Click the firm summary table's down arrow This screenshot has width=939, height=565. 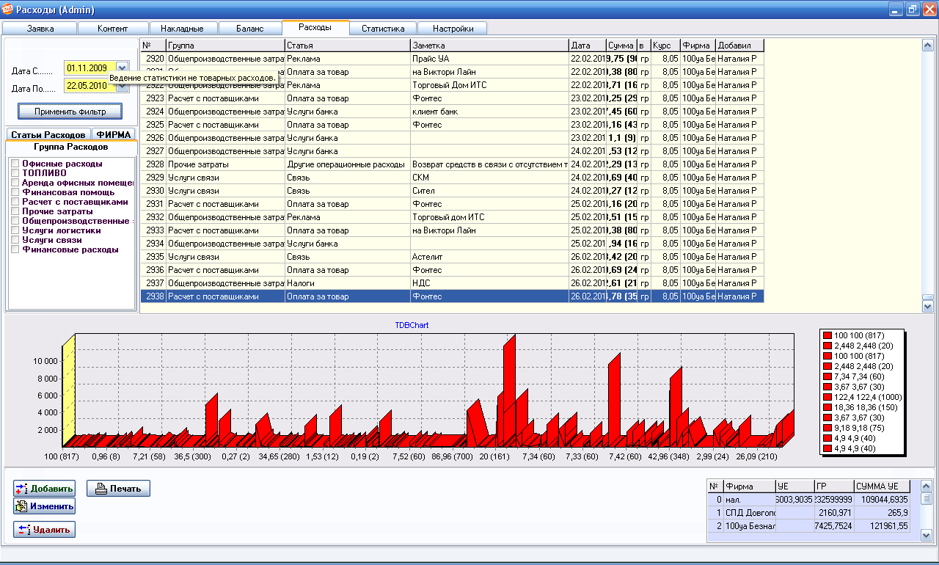tap(927, 536)
